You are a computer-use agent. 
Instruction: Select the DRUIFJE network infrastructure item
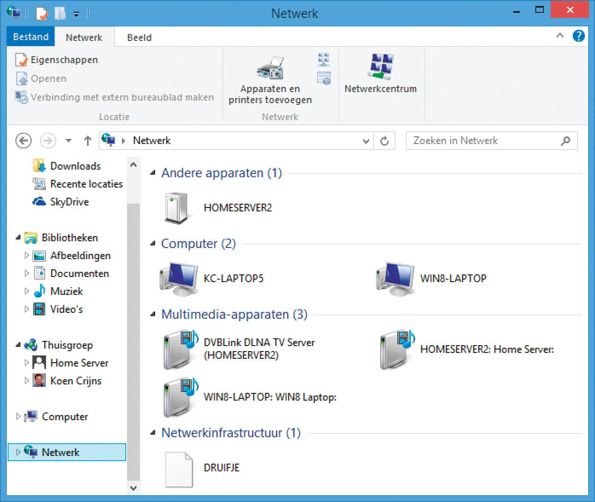179,469
